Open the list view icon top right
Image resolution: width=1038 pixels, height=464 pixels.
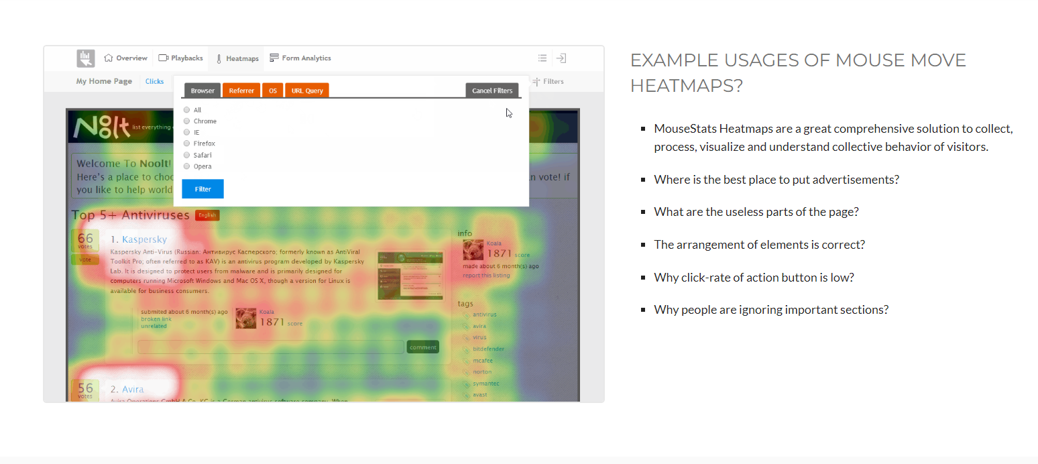coord(542,58)
